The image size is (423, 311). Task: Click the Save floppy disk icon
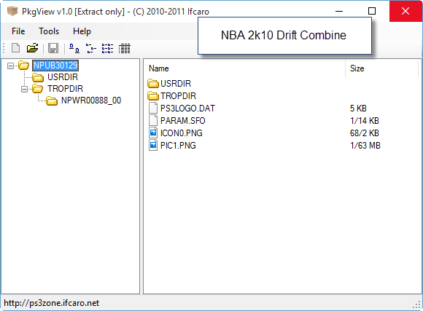pyautogui.click(x=53, y=48)
